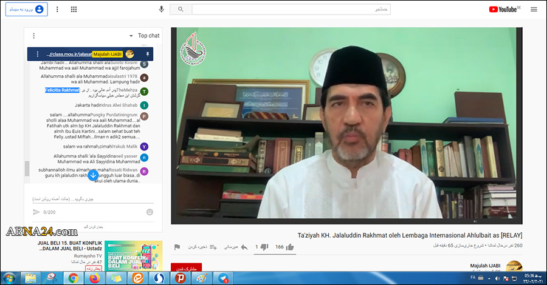
Task: Like the video with thumbs up
Action: [290, 247]
